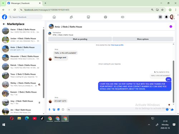179x134 pixels.
Task: Click the 'Hello, is this still available?' message from Amia
Action: click(x=66, y=53)
